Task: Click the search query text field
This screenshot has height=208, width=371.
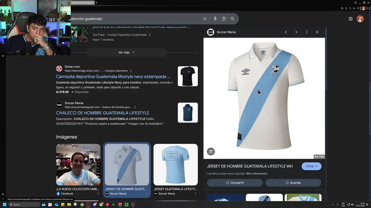Action: (x=135, y=19)
